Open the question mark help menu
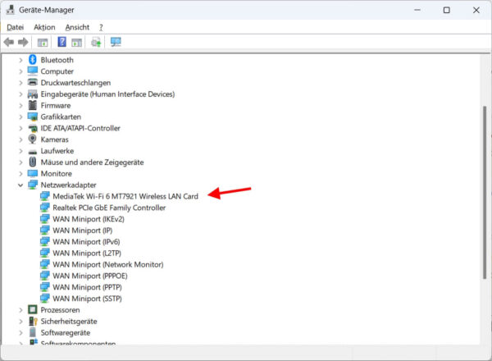The height and width of the screenshot is (361, 492). [101, 27]
